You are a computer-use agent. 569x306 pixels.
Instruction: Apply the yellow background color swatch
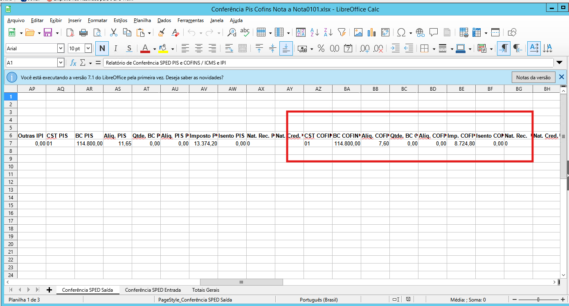(164, 49)
